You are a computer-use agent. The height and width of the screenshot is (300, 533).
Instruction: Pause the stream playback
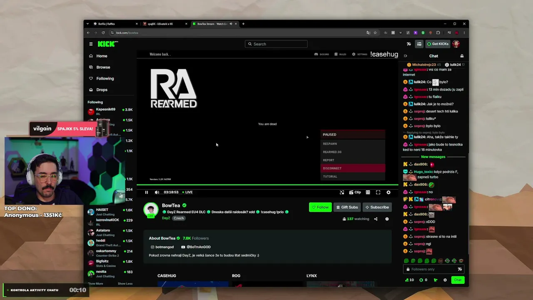[147, 192]
